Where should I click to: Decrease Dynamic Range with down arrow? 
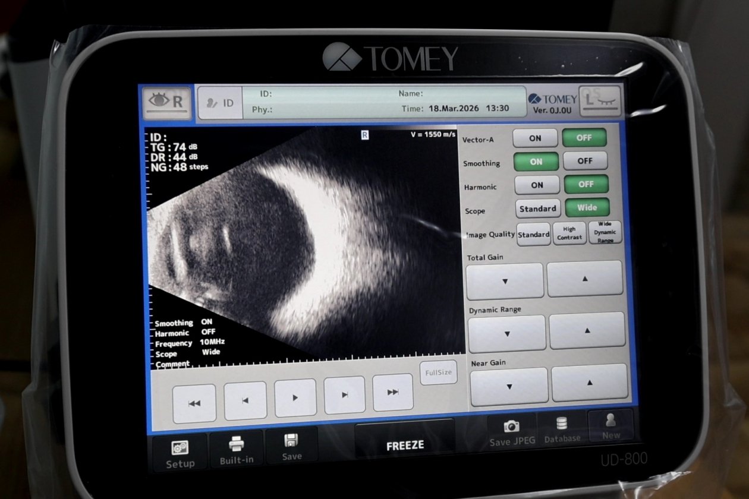[506, 333]
